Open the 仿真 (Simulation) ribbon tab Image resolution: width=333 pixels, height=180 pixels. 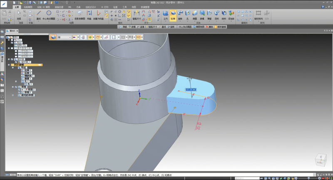[78, 7]
